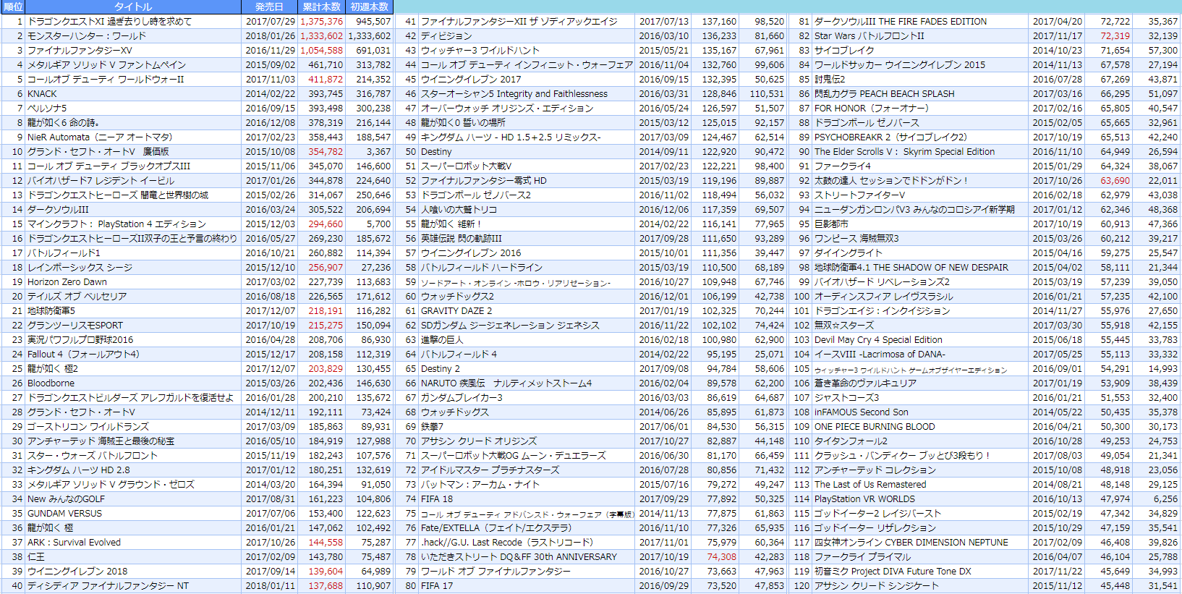This screenshot has height=594, width=1182.
Task: Click the 累計本数 column header
Action: [x=321, y=7]
